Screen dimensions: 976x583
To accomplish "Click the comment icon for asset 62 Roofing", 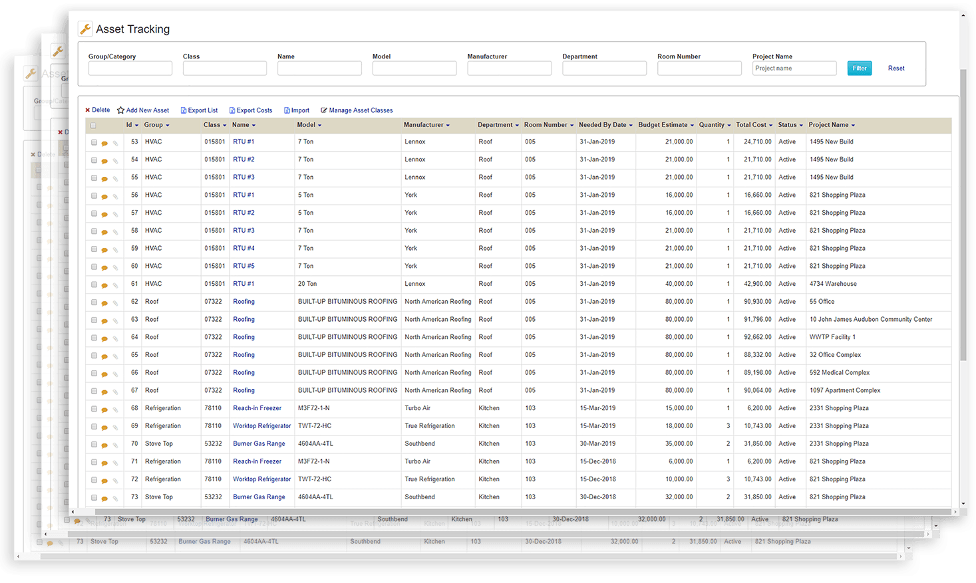I will coord(104,301).
